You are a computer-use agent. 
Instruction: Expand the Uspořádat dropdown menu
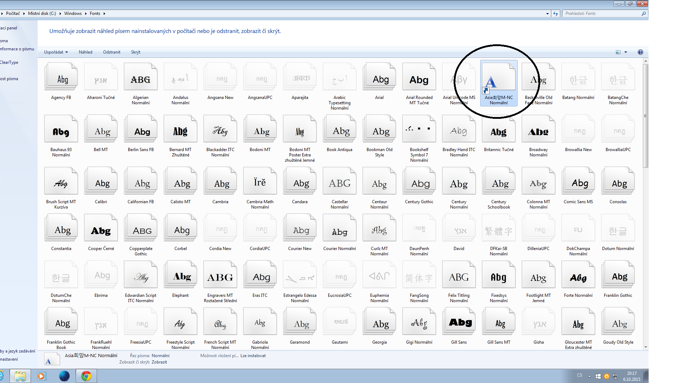point(56,52)
